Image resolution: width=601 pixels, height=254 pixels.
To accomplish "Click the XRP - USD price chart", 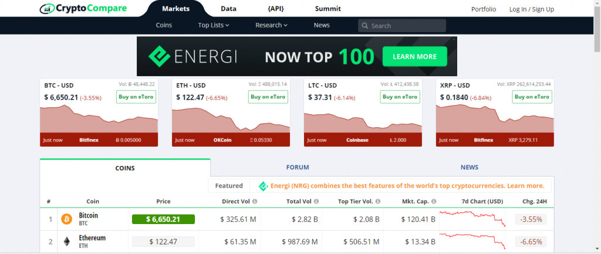I will 495,118.
